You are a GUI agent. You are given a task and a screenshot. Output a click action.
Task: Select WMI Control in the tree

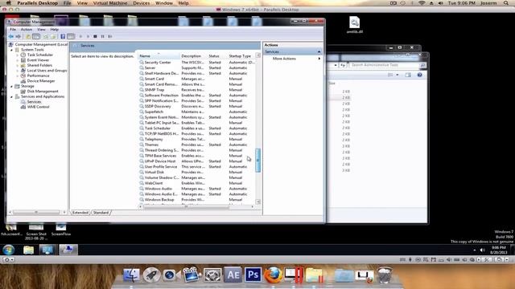(x=38, y=107)
